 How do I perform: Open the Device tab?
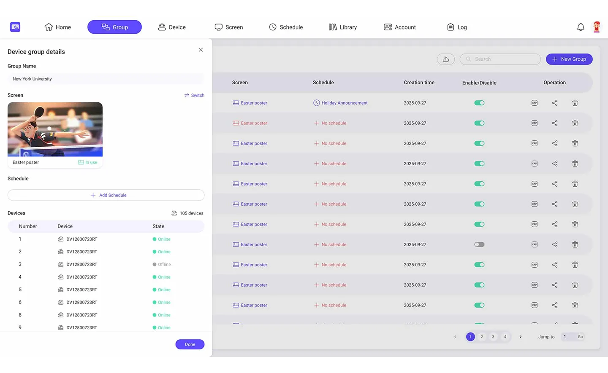point(172,27)
